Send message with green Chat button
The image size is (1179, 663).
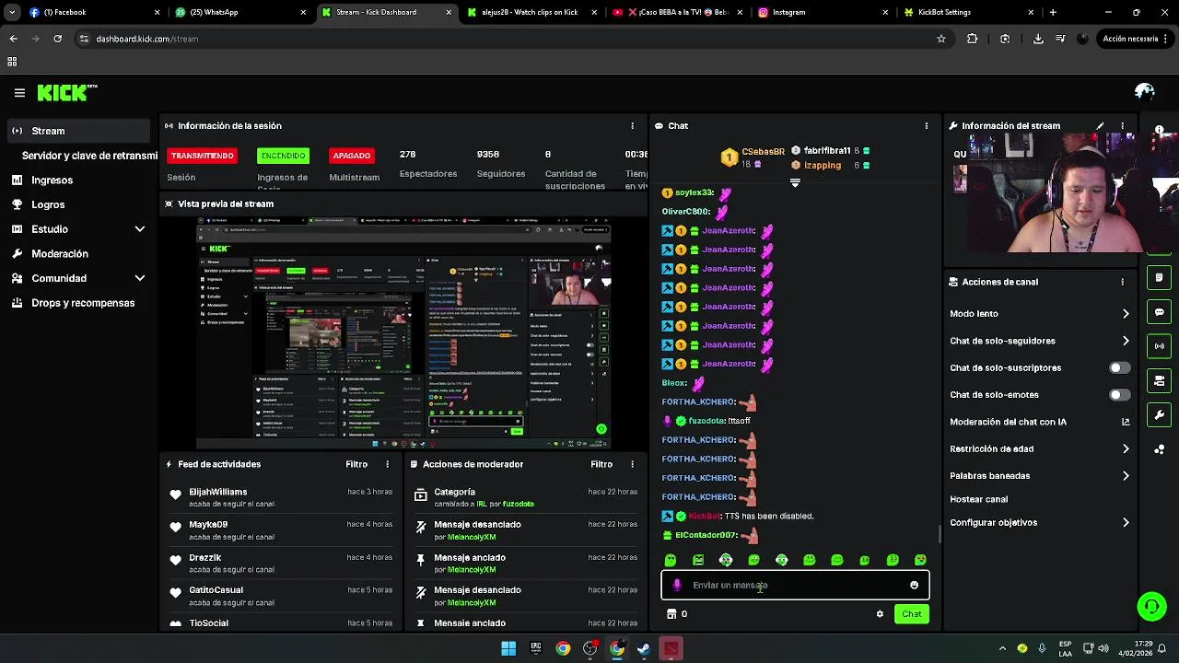(911, 614)
